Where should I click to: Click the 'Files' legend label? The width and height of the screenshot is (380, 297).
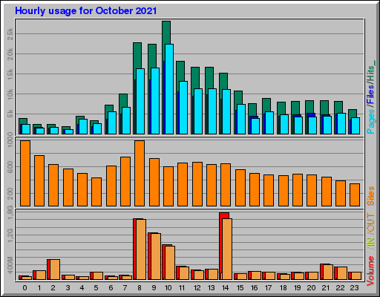(370, 94)
